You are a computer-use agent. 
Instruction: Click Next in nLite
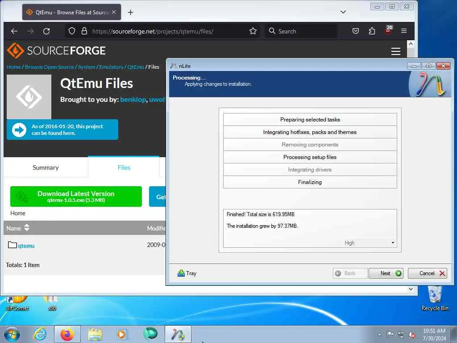coord(386,273)
